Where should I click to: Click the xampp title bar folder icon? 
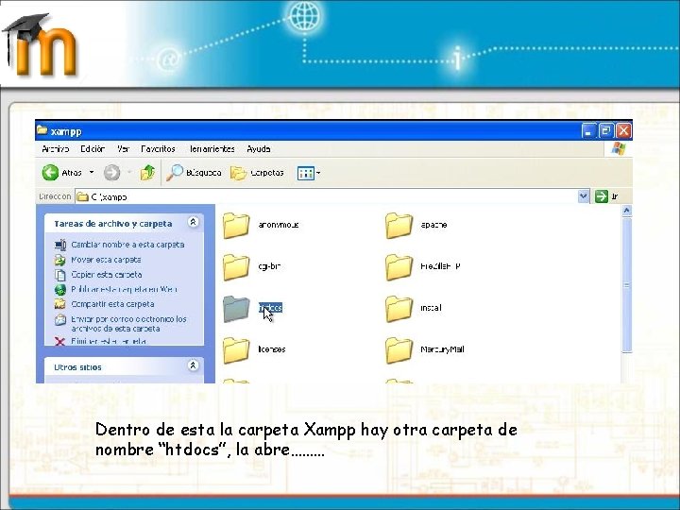click(42, 130)
